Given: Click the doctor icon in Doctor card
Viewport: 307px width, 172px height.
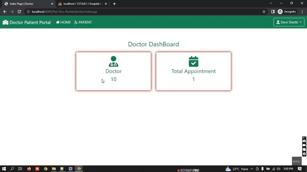Looking at the screenshot, I should tap(114, 62).
